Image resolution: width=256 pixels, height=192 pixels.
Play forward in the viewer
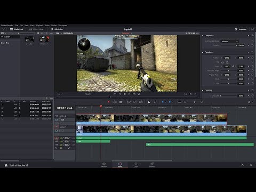129,94
